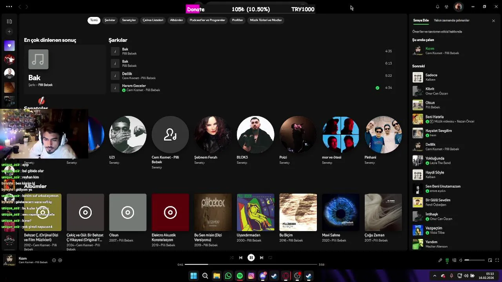Image resolution: width=502 pixels, height=282 pixels.
Task: Switch to Sıraya Ekle queue tab
Action: coord(421,20)
